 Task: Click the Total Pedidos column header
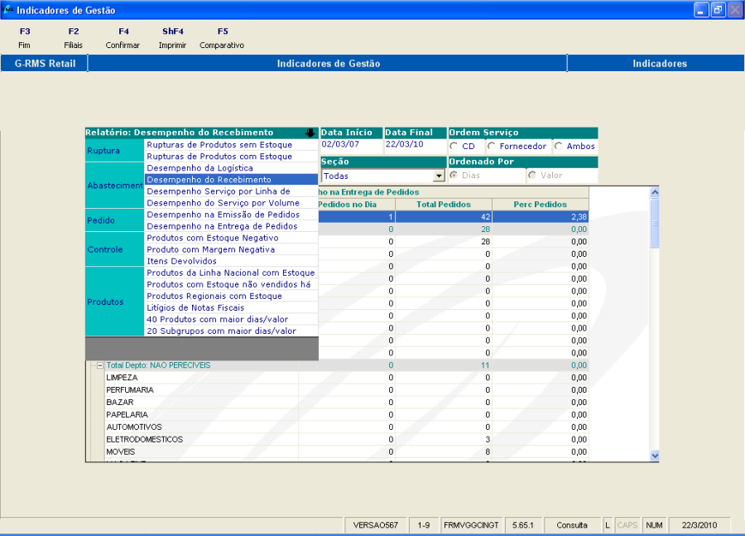(x=444, y=204)
